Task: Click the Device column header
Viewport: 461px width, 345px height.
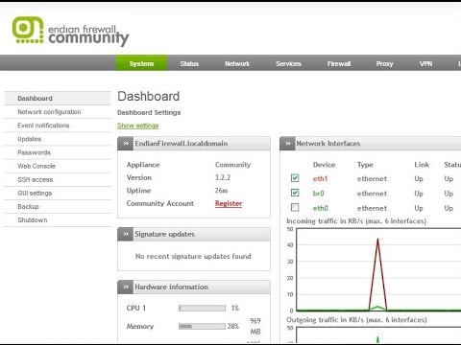Action: (324, 165)
